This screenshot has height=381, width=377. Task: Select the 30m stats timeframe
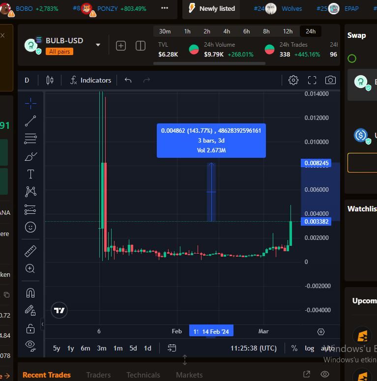pyautogui.click(x=165, y=31)
